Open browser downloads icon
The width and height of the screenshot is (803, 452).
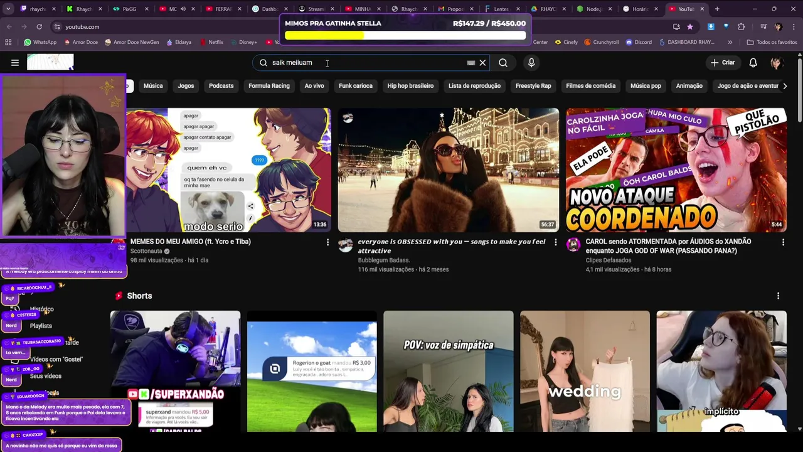(711, 27)
